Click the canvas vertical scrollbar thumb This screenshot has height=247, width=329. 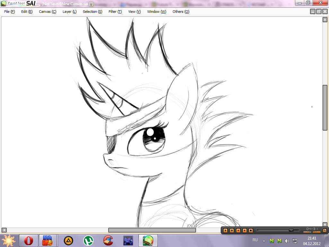click(325, 108)
